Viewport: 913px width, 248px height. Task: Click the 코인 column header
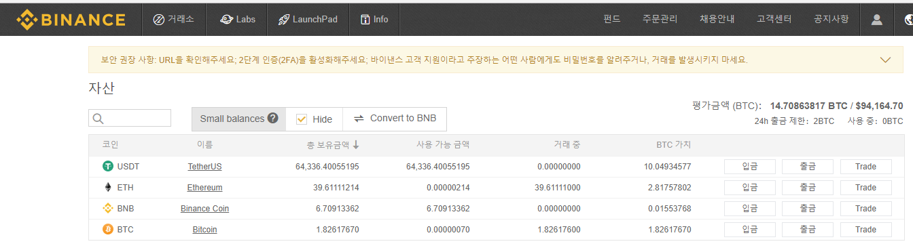tap(110, 144)
